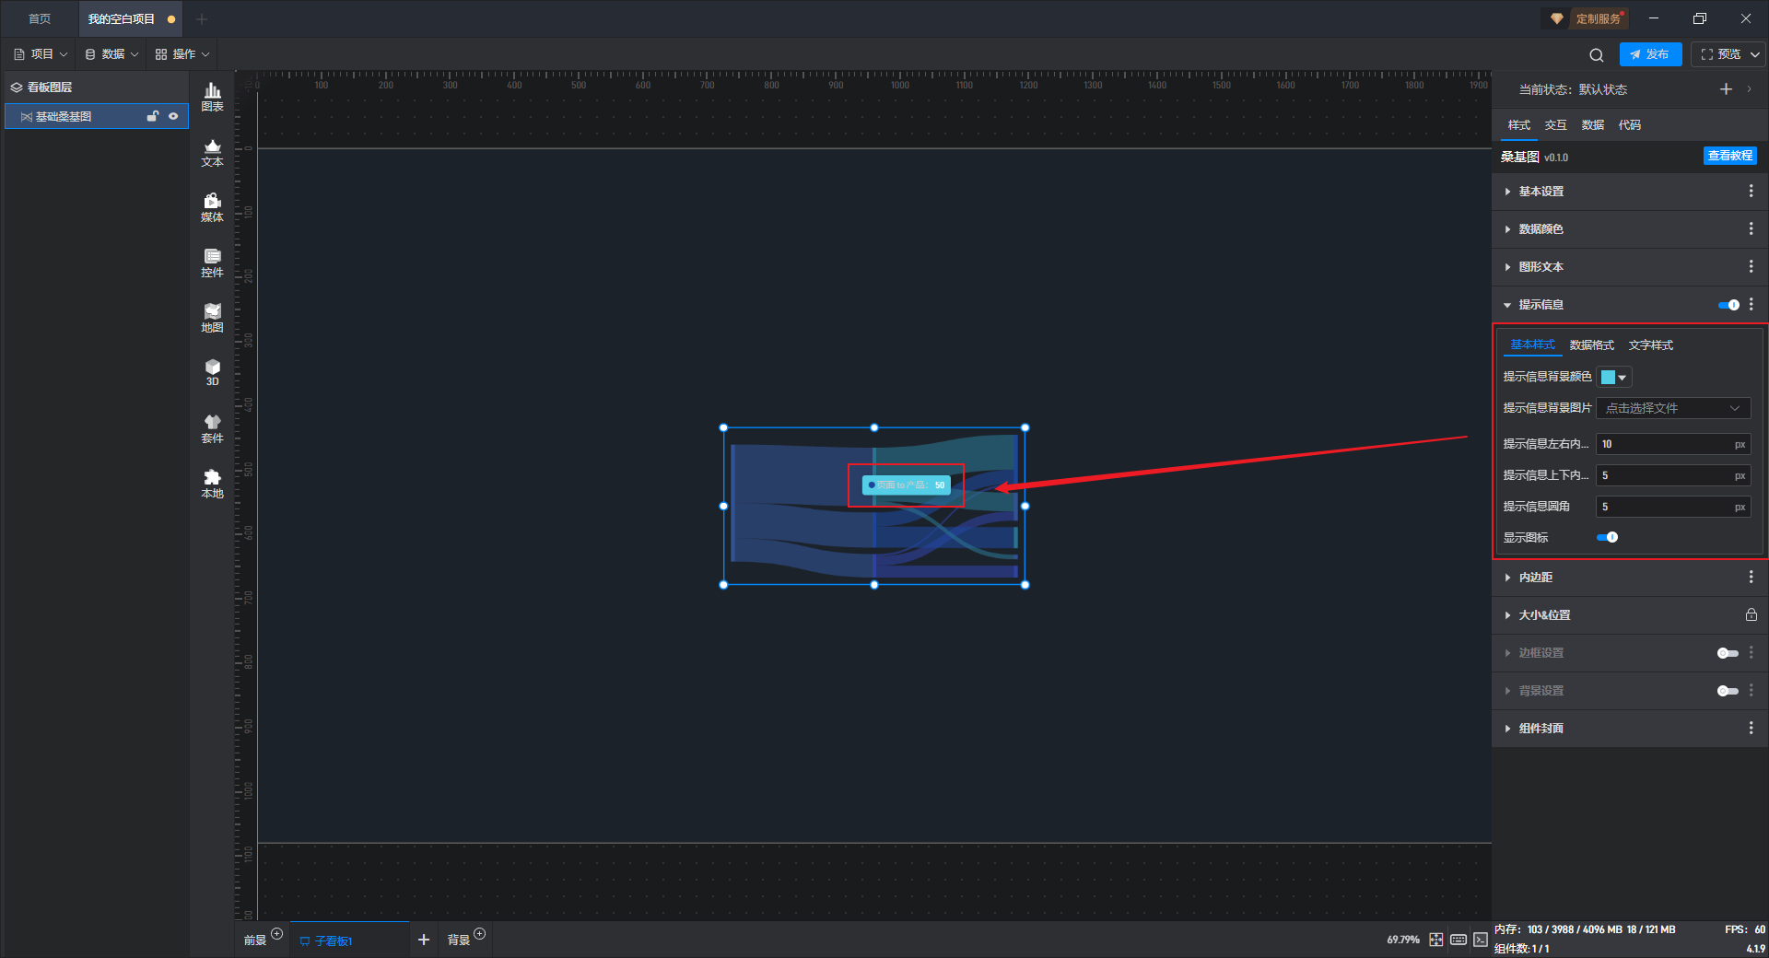The image size is (1769, 958).
Task: Open more options for 提示信息
Action: click(1751, 304)
